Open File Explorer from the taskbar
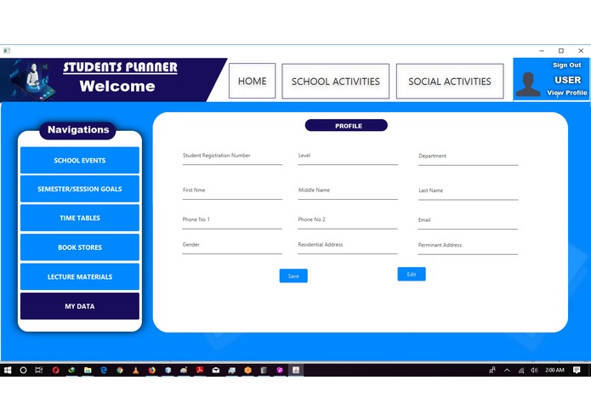Screen dimensions: 591x420 click(88, 370)
